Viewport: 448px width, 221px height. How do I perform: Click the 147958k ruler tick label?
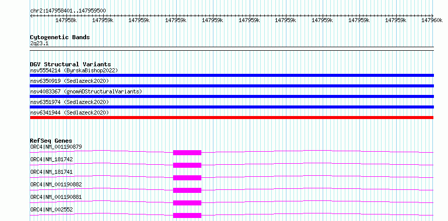pos(66,20)
